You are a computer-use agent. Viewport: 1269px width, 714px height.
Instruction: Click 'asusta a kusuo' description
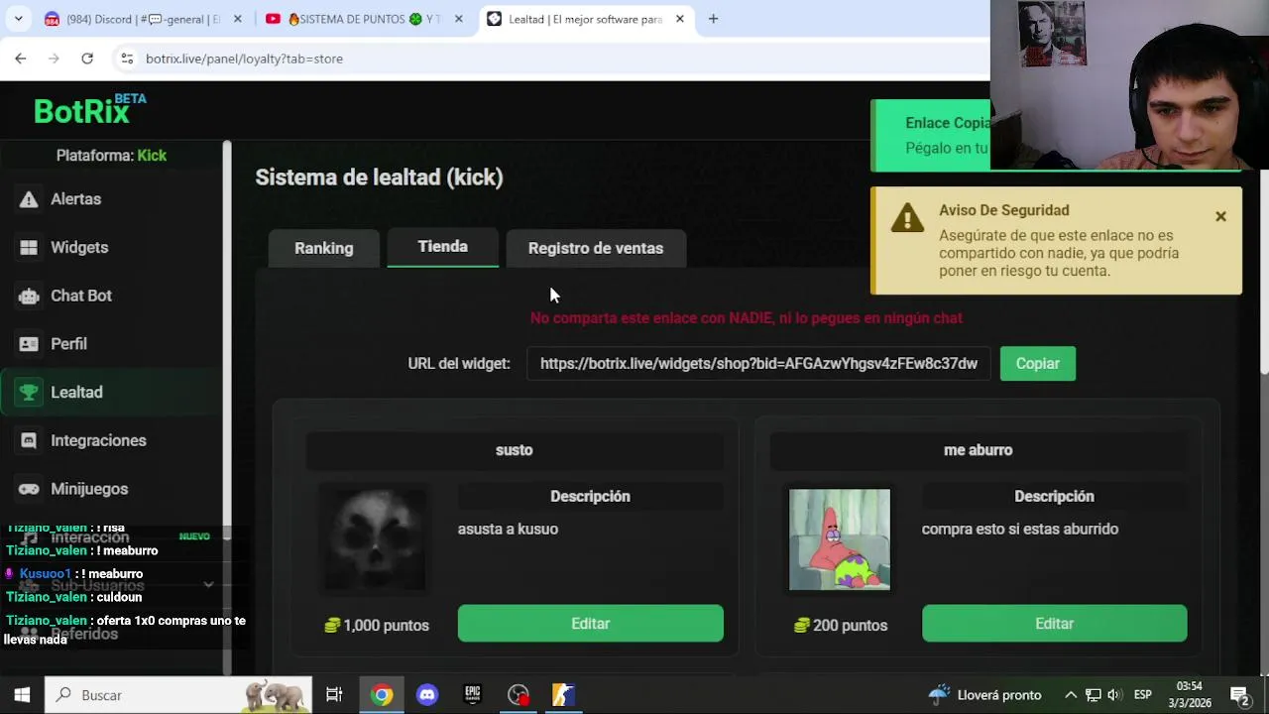tap(508, 530)
